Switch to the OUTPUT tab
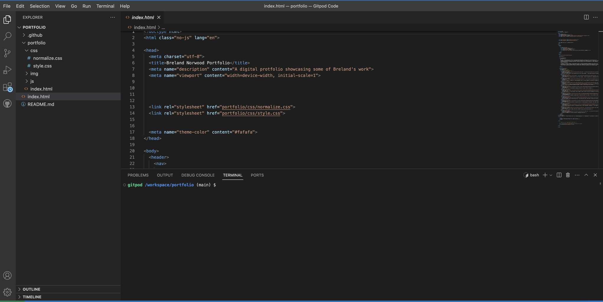 165,175
